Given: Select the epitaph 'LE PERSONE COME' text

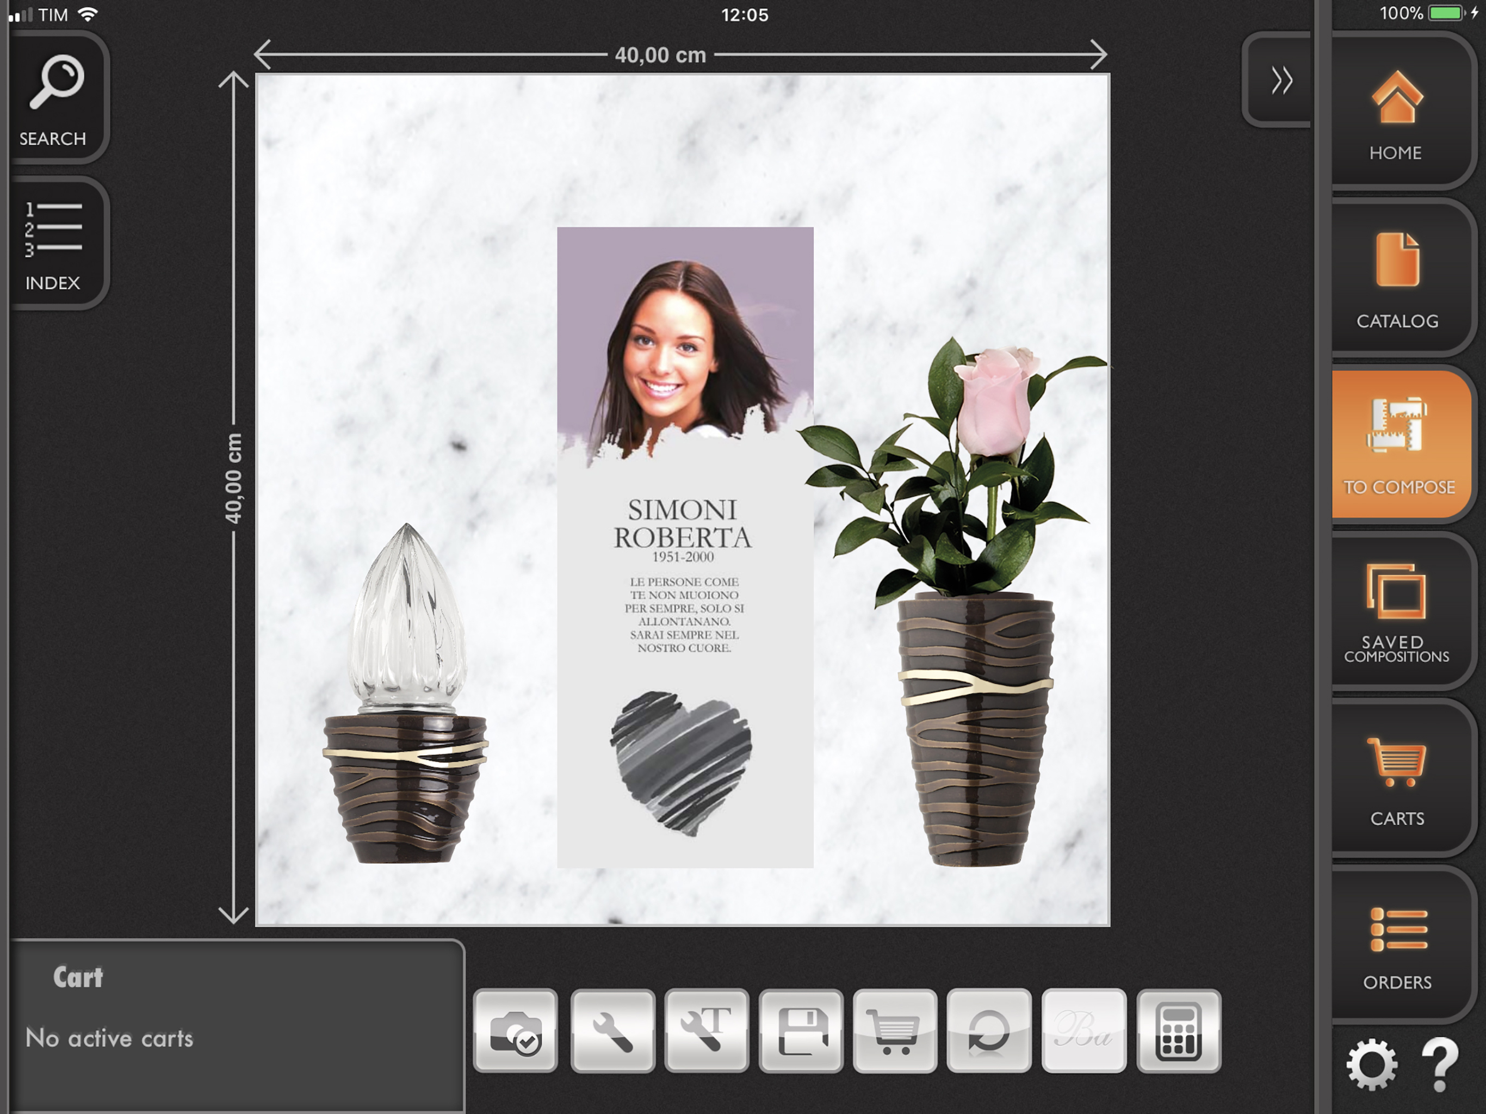Looking at the screenshot, I should (684, 615).
